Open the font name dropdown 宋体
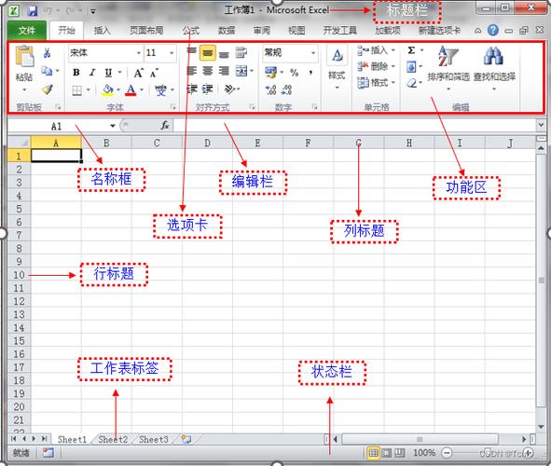Screen dimensions: 551x466 (139, 53)
